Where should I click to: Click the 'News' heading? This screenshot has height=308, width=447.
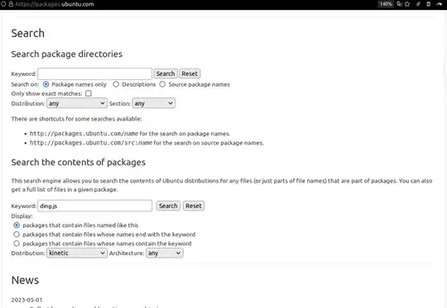[x=25, y=280]
